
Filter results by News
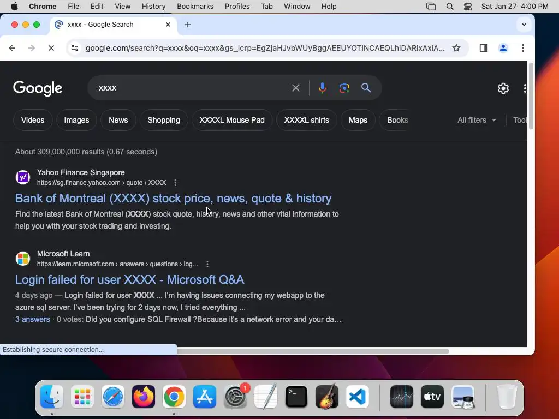click(118, 120)
